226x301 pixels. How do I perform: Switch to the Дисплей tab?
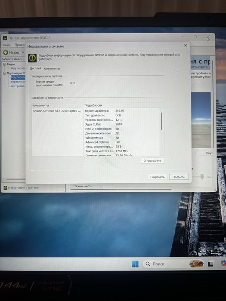[x=35, y=68]
